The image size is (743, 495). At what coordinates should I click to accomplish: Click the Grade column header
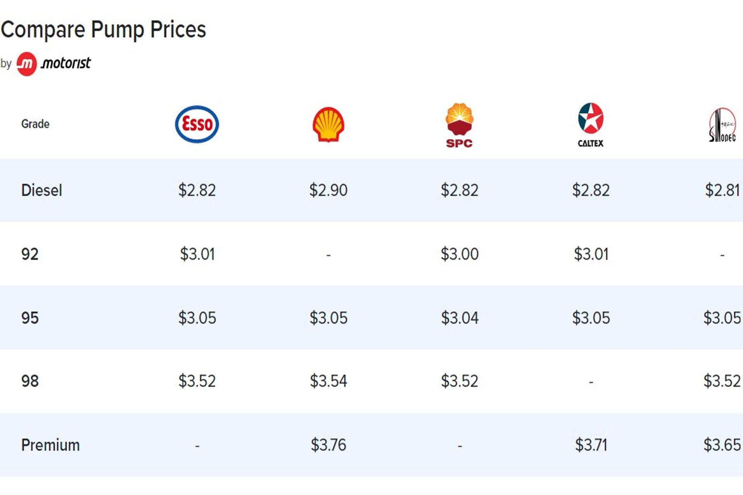pos(35,124)
